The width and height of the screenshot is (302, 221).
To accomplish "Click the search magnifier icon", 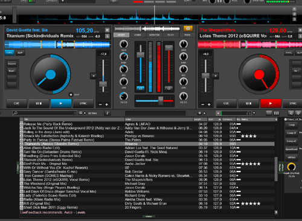I will tap(15, 113).
